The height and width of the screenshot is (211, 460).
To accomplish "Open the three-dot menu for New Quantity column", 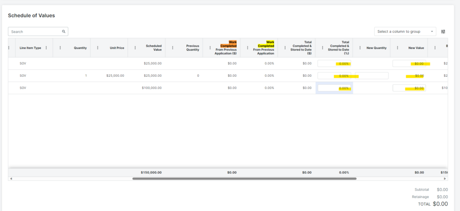I will point(360,48).
